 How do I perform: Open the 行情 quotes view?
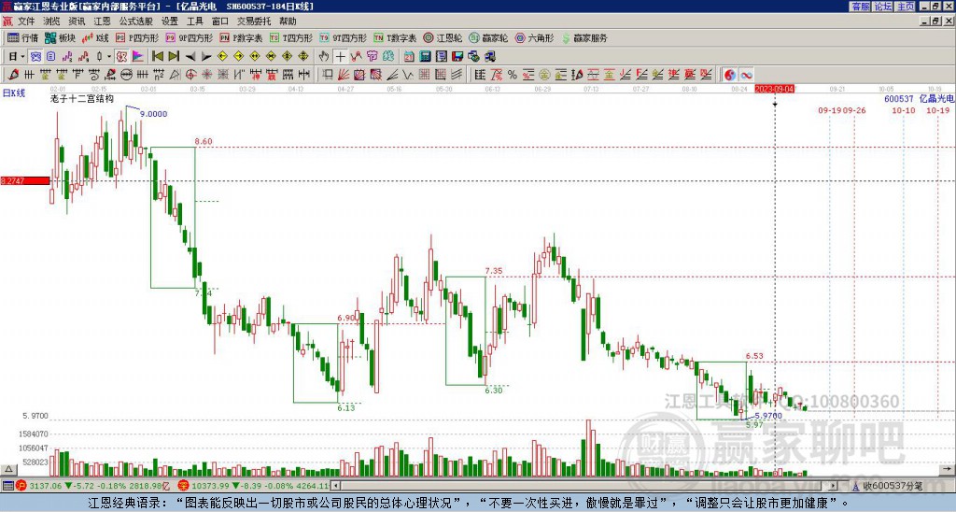tap(22, 37)
